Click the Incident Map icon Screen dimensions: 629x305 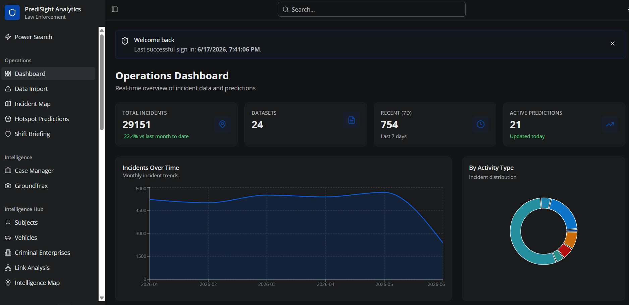tap(8, 104)
